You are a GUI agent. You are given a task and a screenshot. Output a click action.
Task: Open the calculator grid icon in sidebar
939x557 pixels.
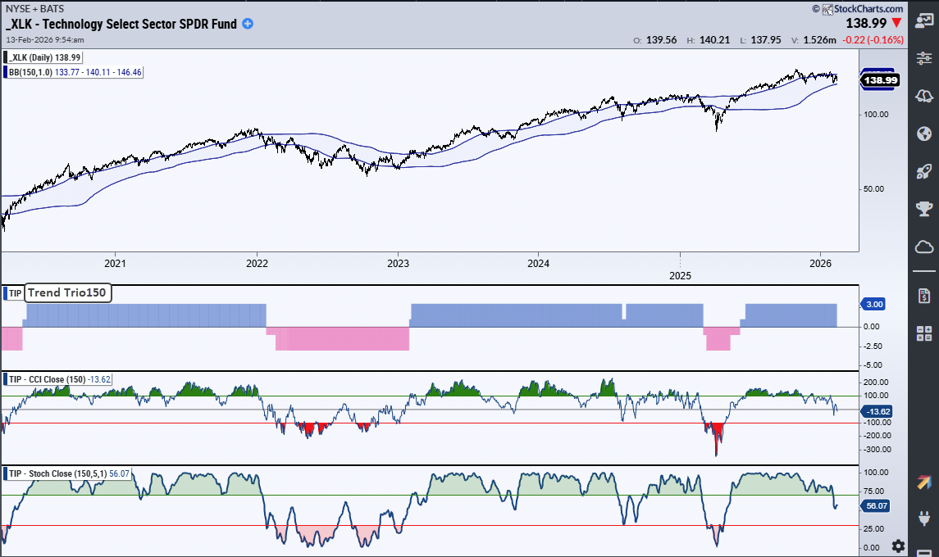tap(923, 333)
